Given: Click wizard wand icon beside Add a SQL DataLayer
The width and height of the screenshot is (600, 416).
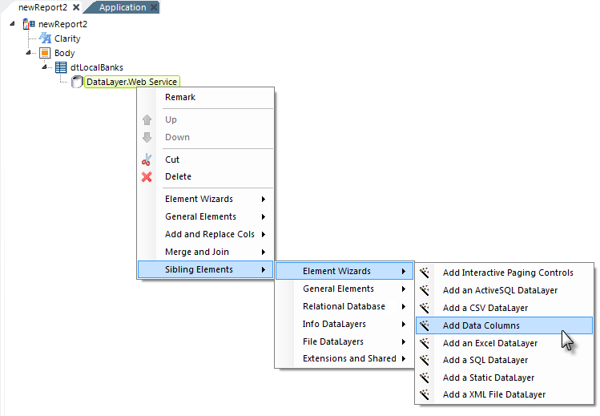Looking at the screenshot, I should click(x=425, y=360).
